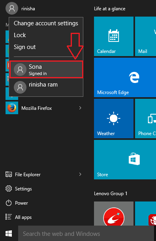
Task: Choose Change account settings
Action: (x=46, y=23)
